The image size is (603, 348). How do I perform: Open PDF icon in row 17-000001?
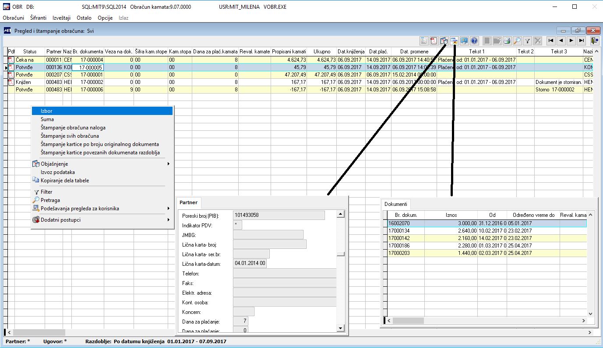point(11,75)
